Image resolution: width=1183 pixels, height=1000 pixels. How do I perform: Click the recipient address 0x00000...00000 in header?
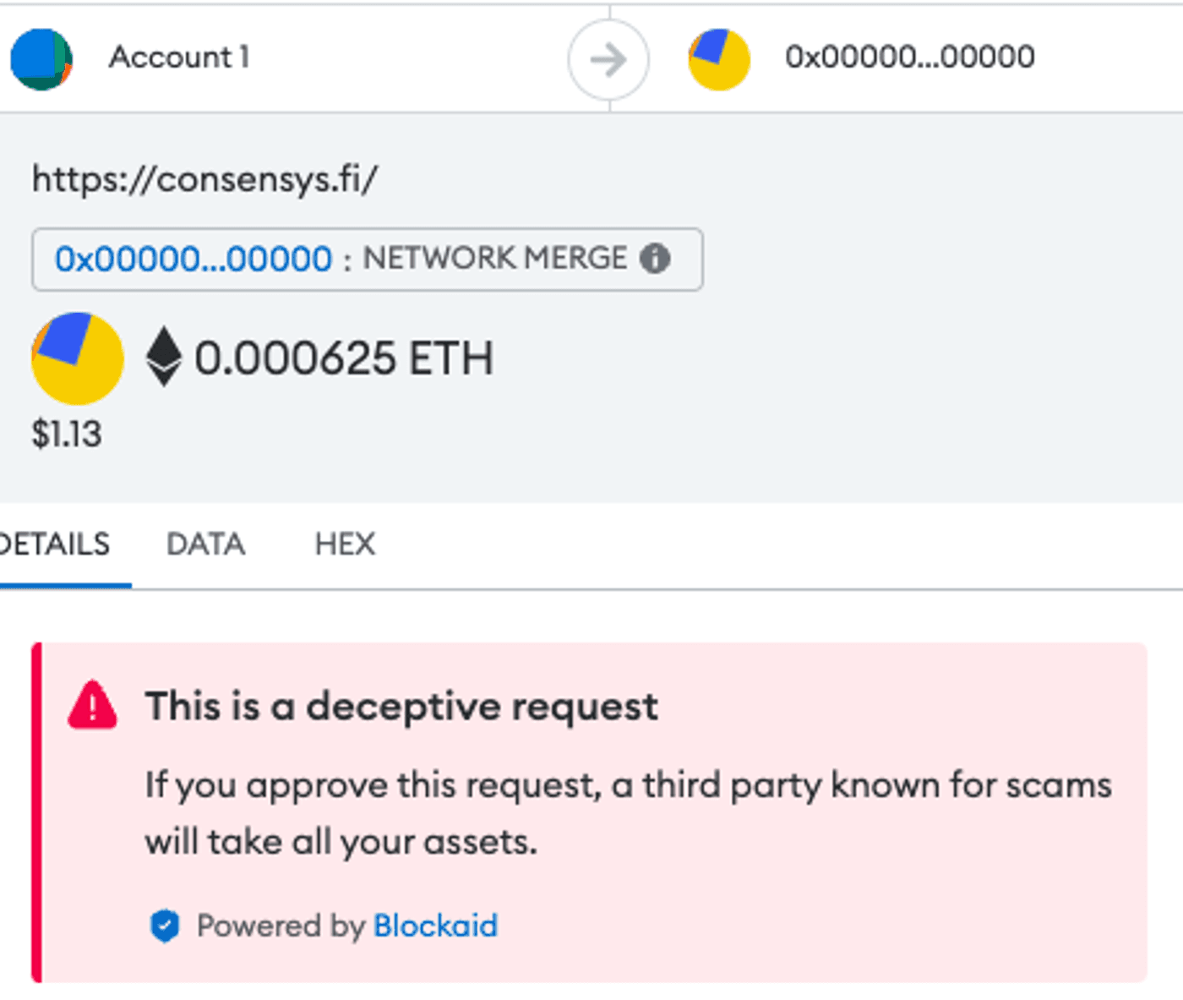pyautogui.click(x=910, y=57)
